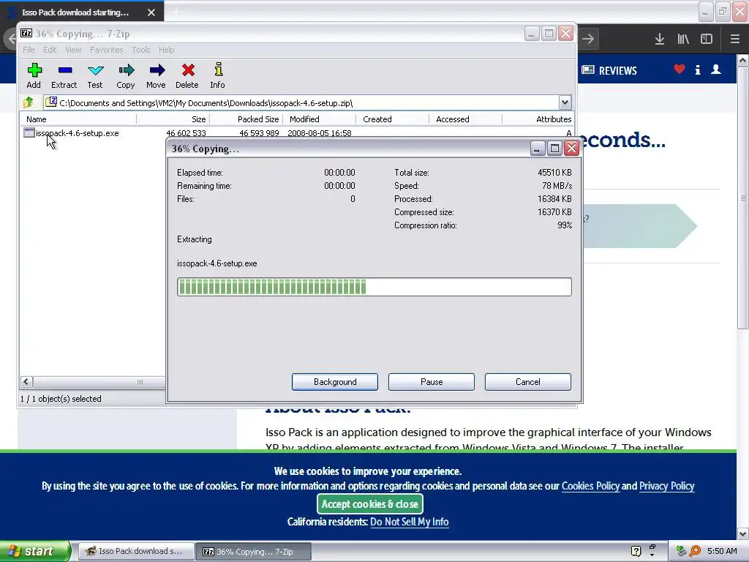
Task: Open Firefox downloads arrow icon
Action: point(660,40)
